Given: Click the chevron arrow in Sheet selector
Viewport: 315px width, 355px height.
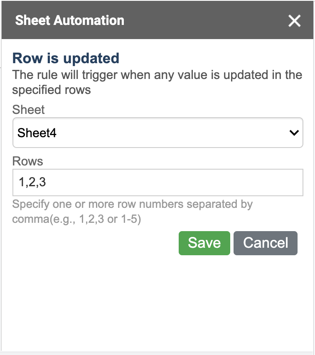Looking at the screenshot, I should point(294,133).
